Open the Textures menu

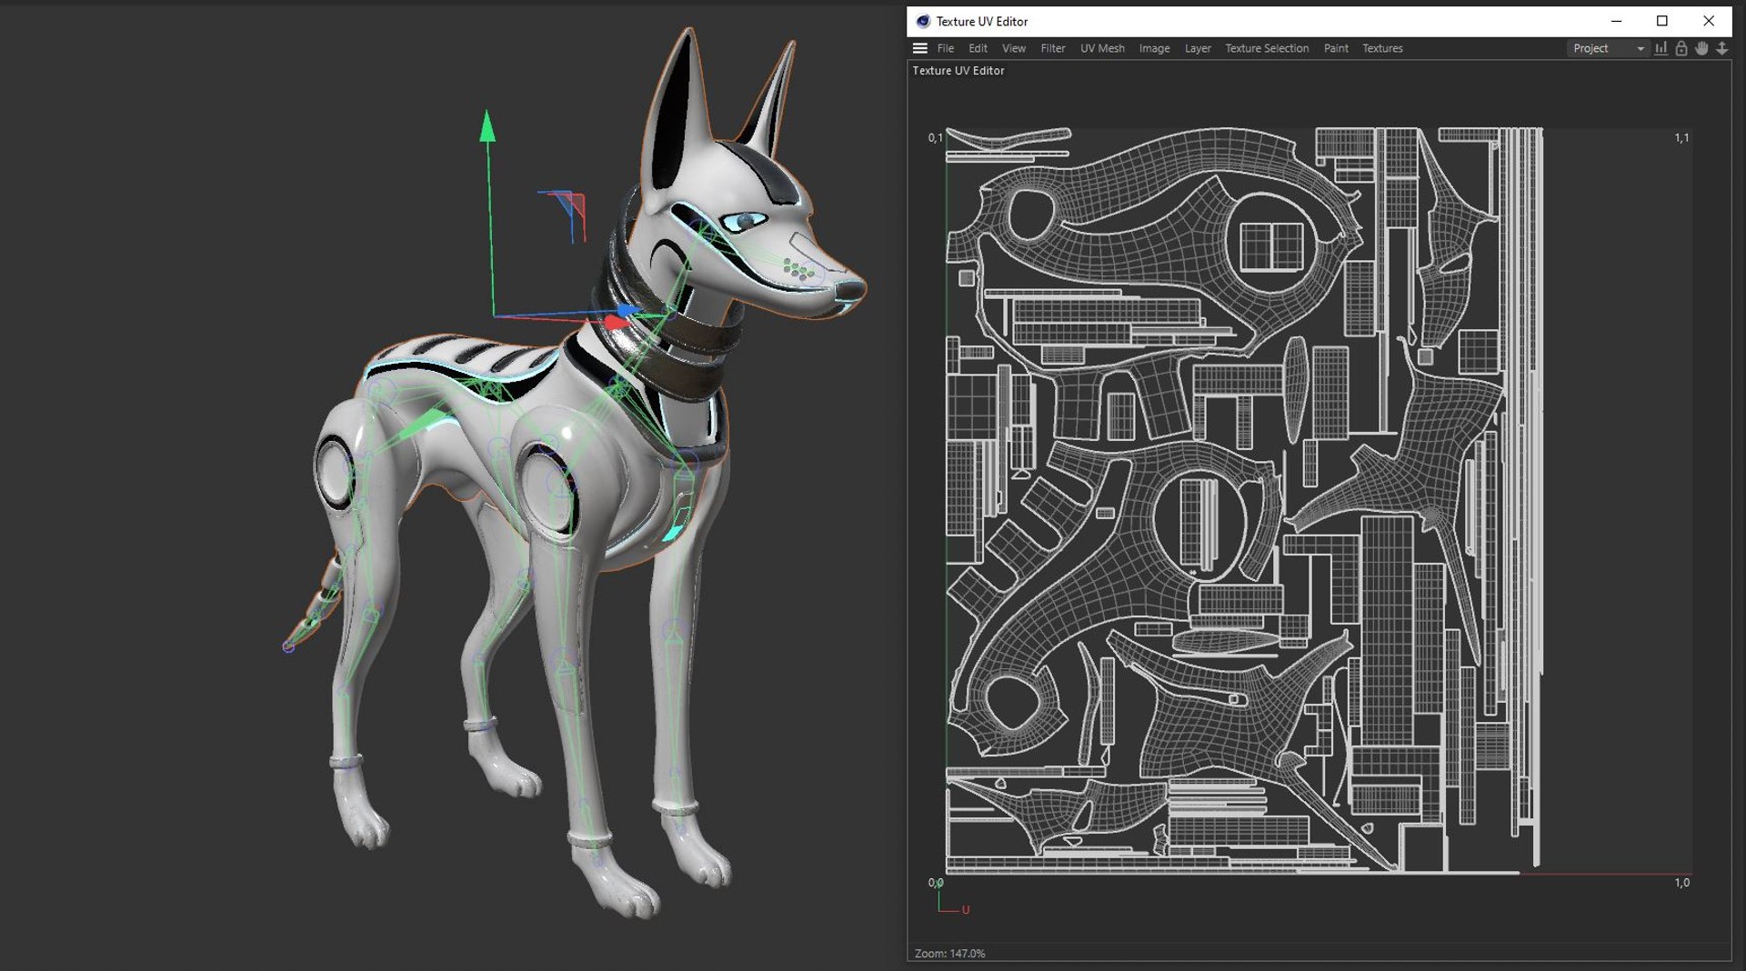[x=1382, y=48]
